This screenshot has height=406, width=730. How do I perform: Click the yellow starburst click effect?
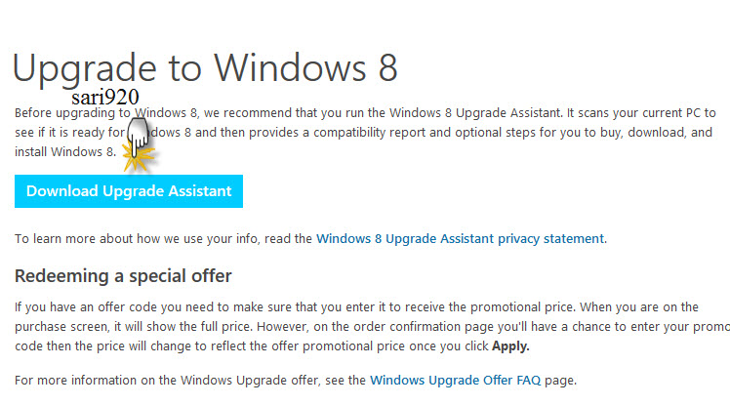click(x=138, y=158)
